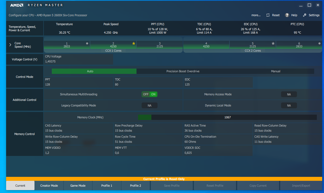Image resolution: width=324 pixels, height=193 pixels.
Task: Open Profile 1 tab
Action: [107, 186]
